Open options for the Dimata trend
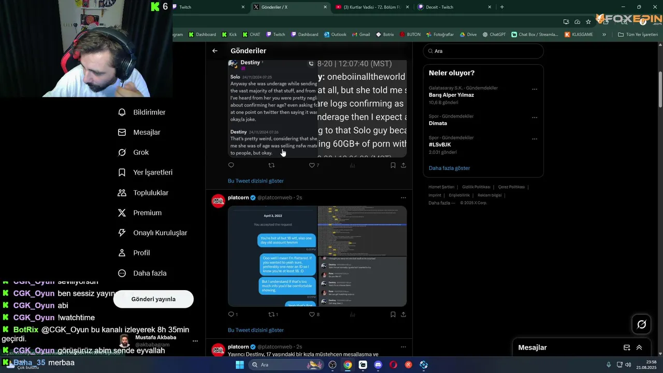The height and width of the screenshot is (373, 663). pos(535,118)
